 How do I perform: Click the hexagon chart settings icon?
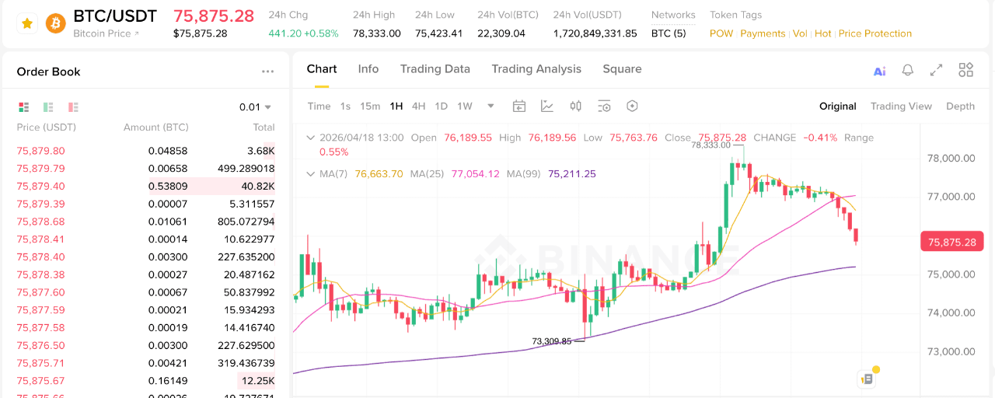tap(632, 106)
